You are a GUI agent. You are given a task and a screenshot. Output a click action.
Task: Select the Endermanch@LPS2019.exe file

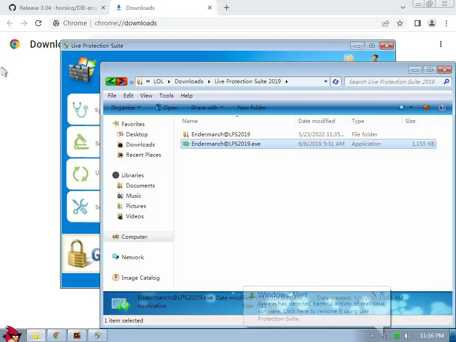(308, 144)
